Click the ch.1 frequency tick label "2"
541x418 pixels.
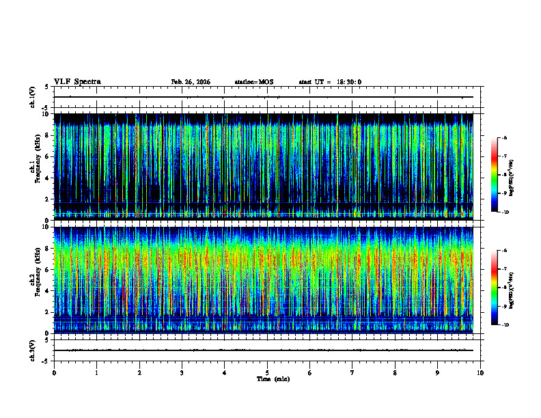[48, 199]
